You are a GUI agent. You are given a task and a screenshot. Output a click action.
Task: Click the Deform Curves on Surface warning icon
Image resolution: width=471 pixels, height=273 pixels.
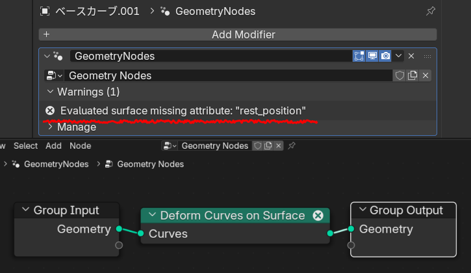click(x=318, y=215)
